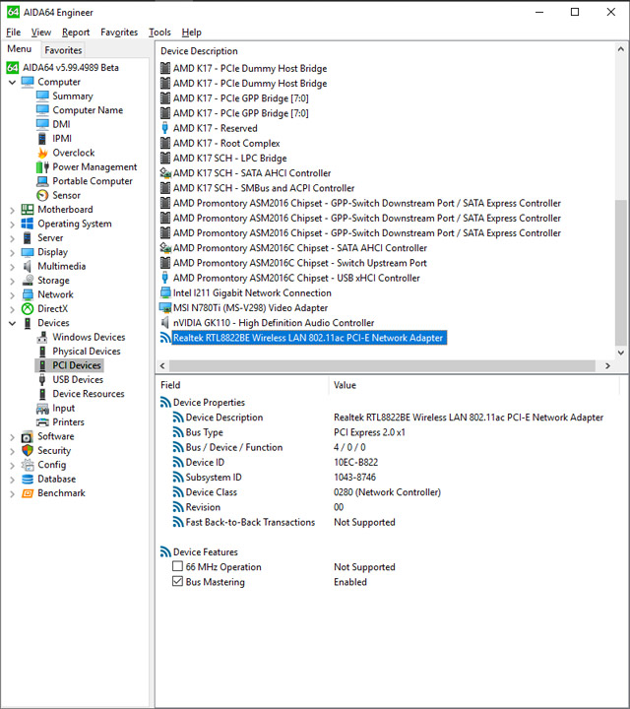
Task: Select Physical Devices in the tree
Action: (x=87, y=352)
